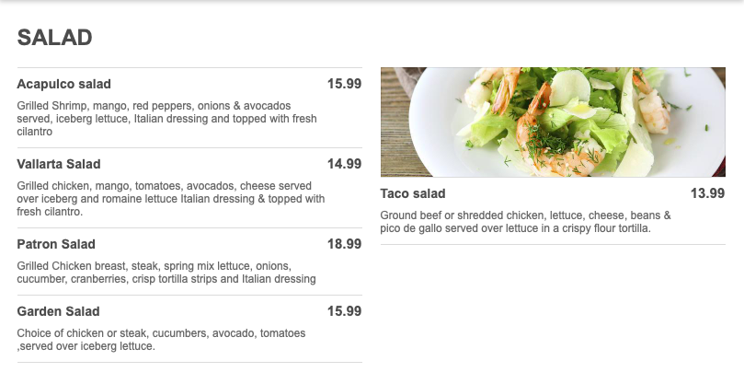Open the Taco salad menu item
The image size is (744, 372).
[413, 193]
